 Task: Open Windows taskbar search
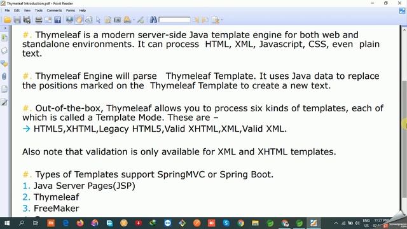tap(22, 223)
